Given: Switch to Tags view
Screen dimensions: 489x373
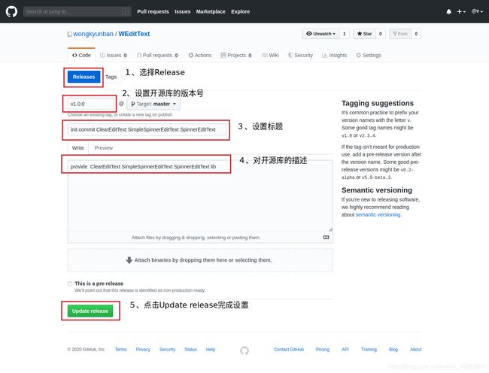Looking at the screenshot, I should (111, 77).
